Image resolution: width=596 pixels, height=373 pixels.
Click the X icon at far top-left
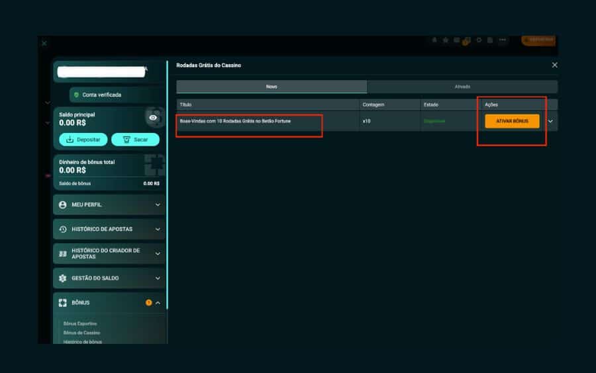click(x=44, y=43)
